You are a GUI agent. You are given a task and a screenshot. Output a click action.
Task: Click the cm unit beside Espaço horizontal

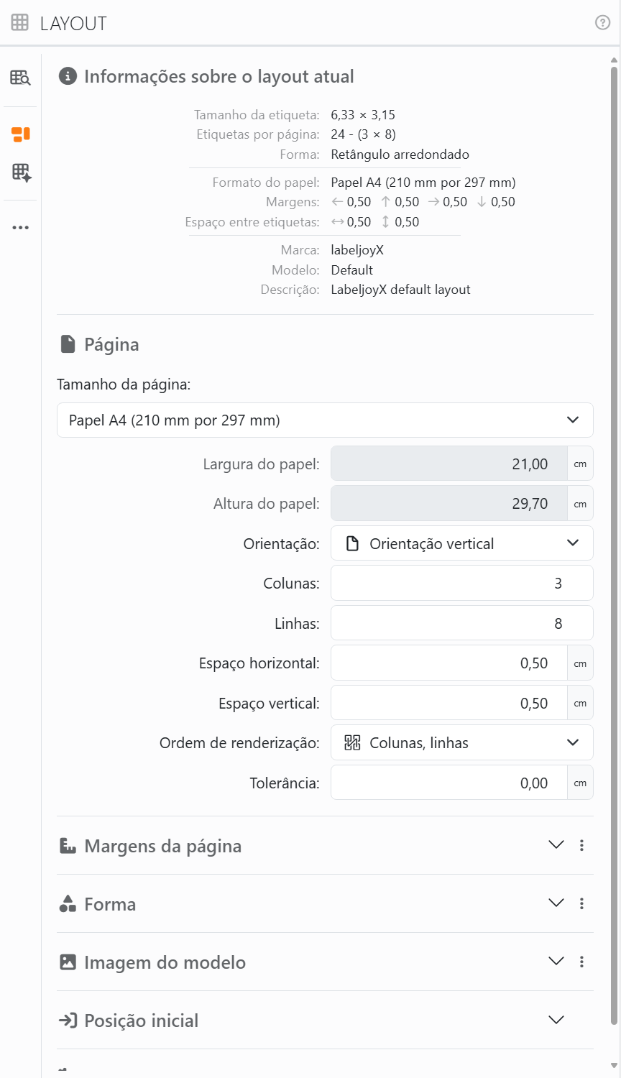tap(580, 663)
